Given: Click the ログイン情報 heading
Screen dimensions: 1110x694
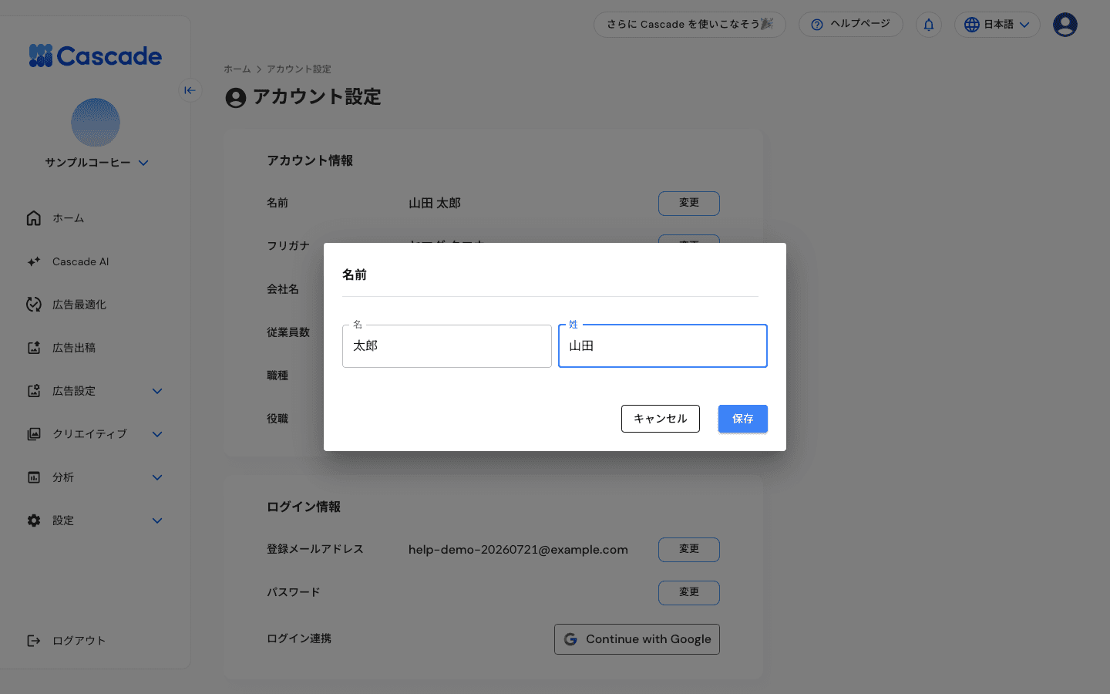Looking at the screenshot, I should tap(304, 507).
